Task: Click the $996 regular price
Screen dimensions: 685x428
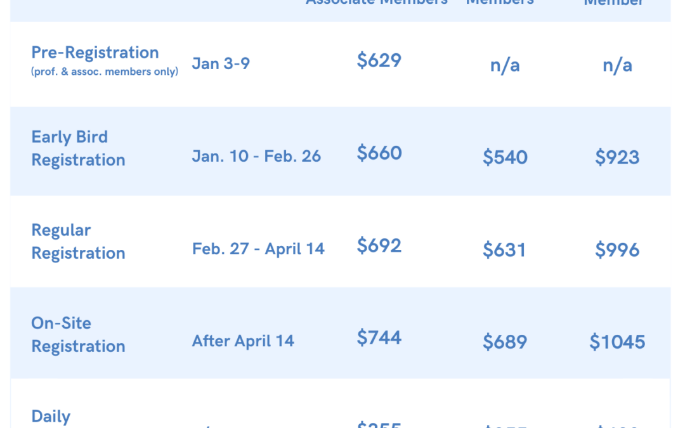Action: pyautogui.click(x=617, y=250)
